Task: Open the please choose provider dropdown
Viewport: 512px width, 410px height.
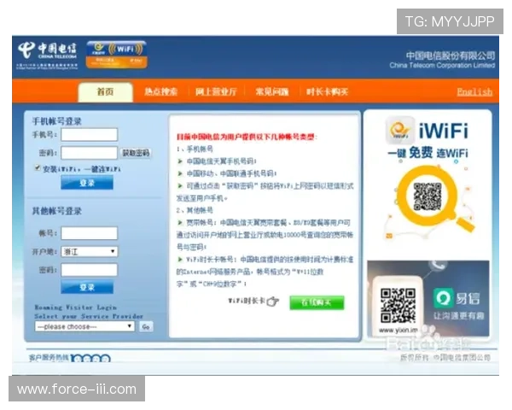Action: click(84, 326)
